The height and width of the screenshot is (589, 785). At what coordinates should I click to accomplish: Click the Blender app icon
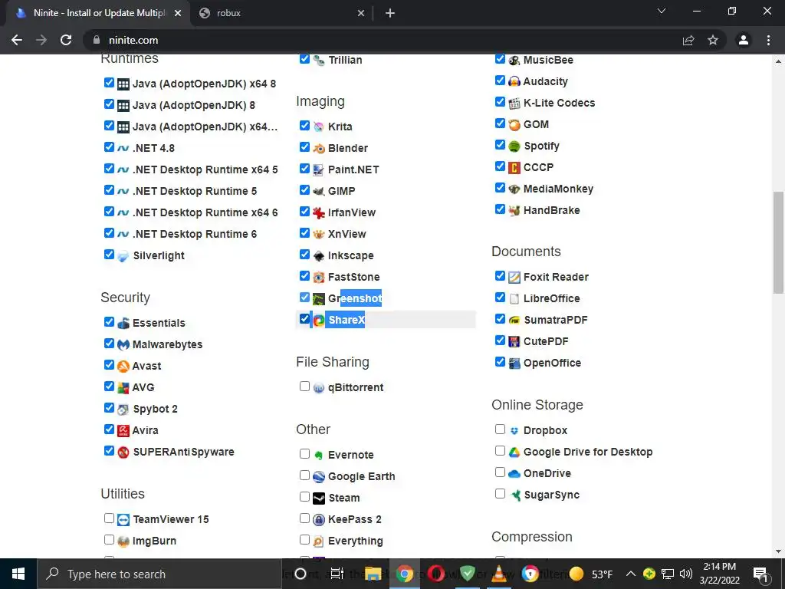[x=318, y=148]
